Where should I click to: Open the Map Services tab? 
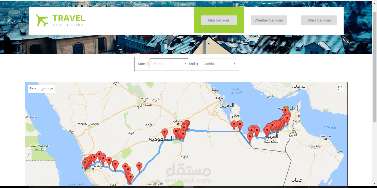[x=219, y=20]
